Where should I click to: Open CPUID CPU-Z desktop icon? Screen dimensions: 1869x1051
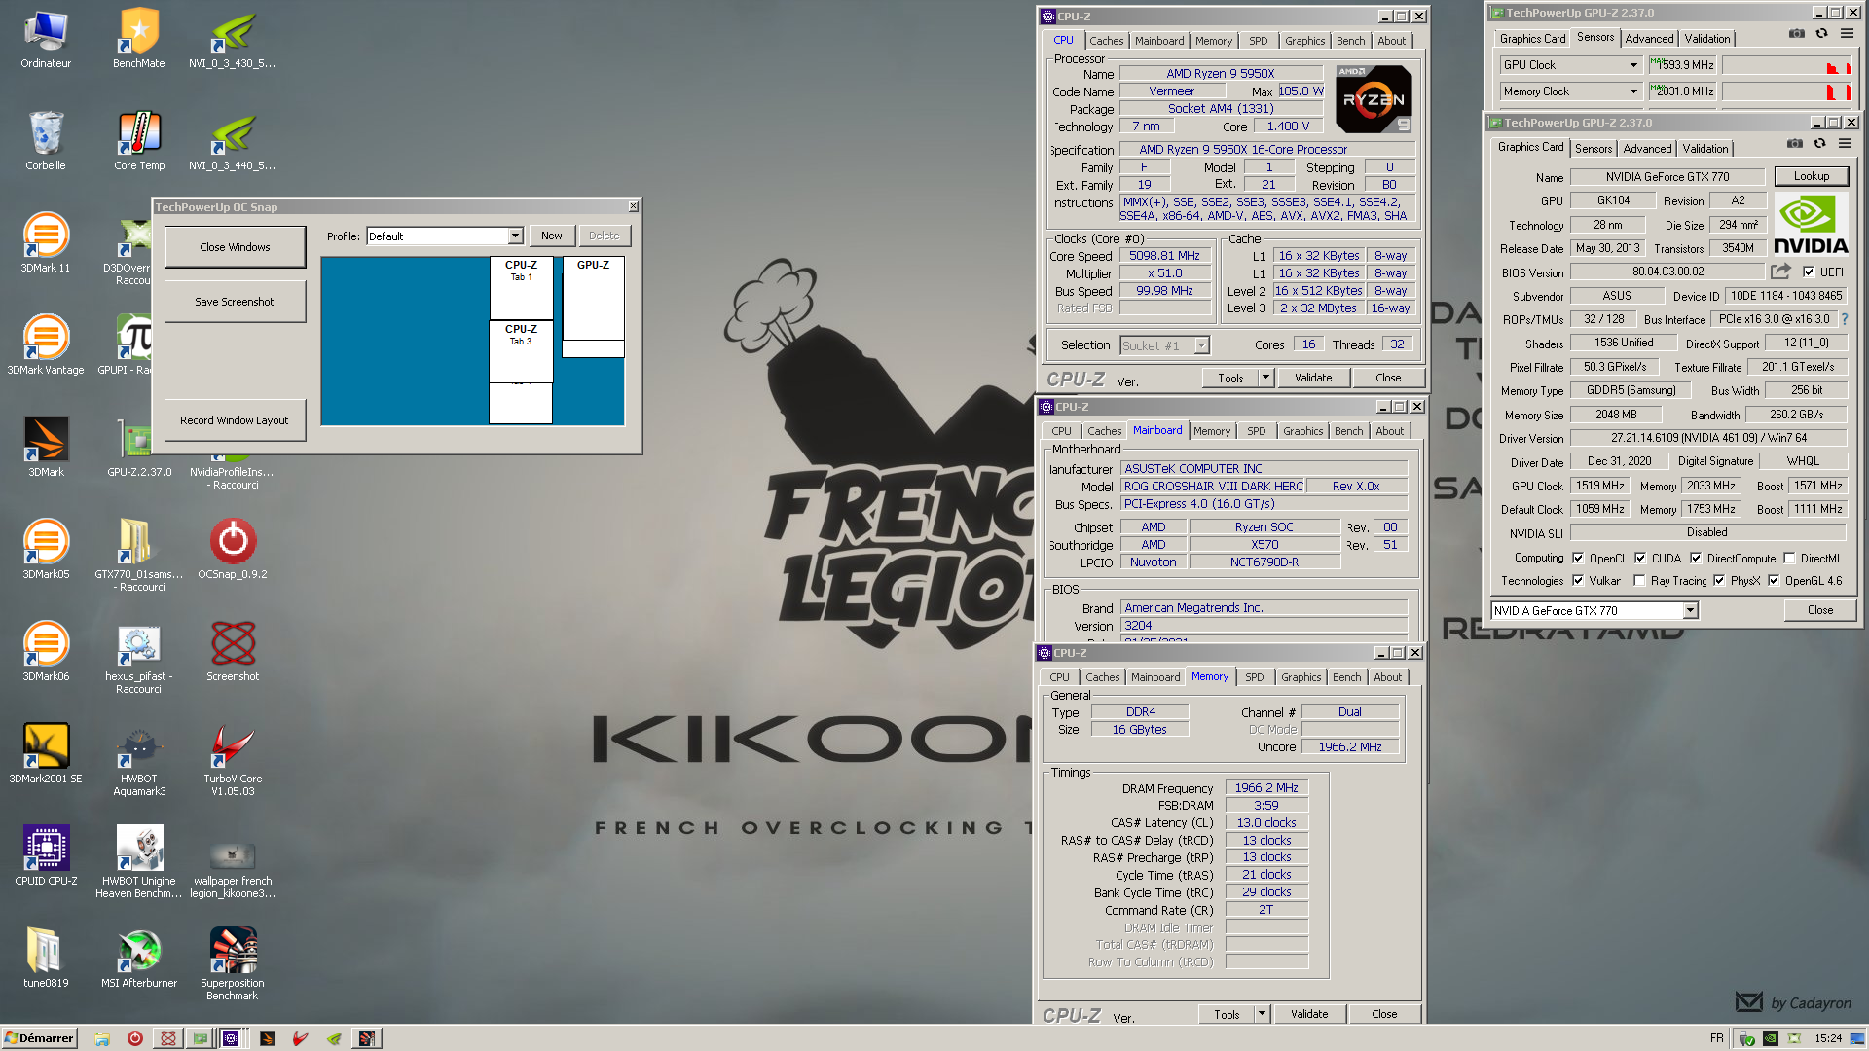[x=46, y=856]
